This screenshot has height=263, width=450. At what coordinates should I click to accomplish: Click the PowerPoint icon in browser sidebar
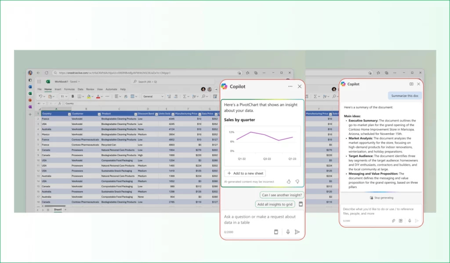click(30, 100)
